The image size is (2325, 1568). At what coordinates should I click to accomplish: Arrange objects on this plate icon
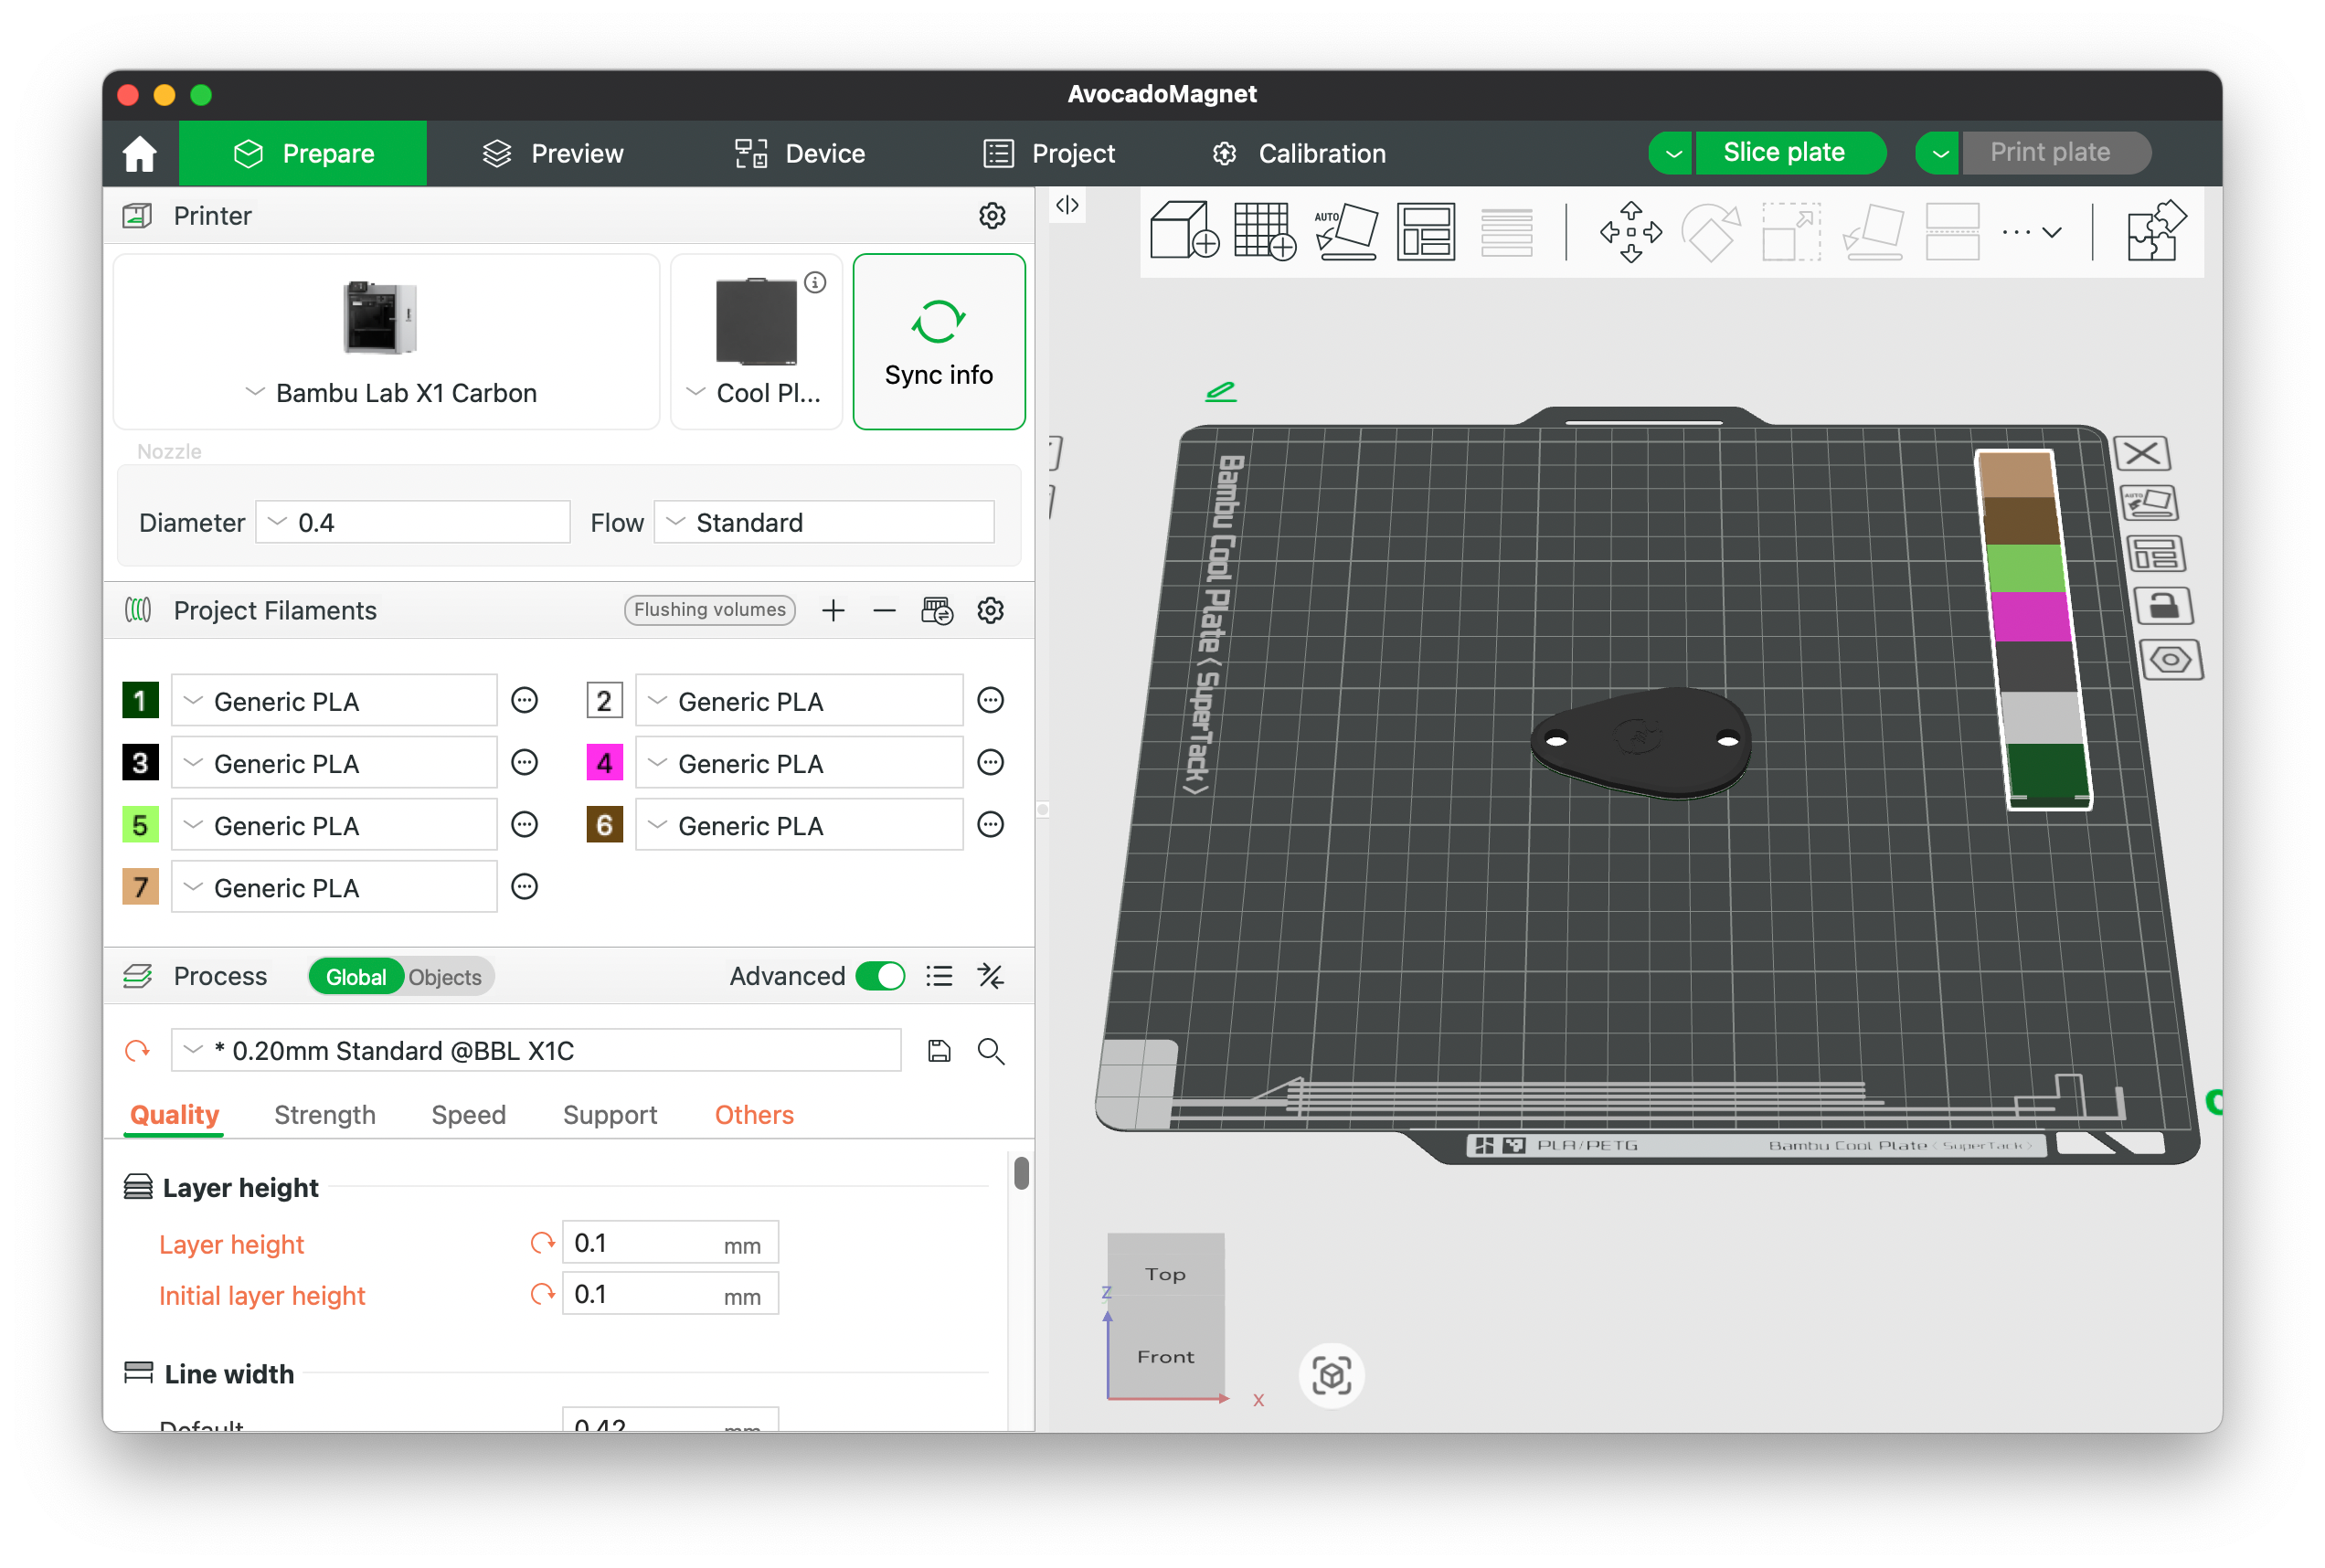[2154, 553]
